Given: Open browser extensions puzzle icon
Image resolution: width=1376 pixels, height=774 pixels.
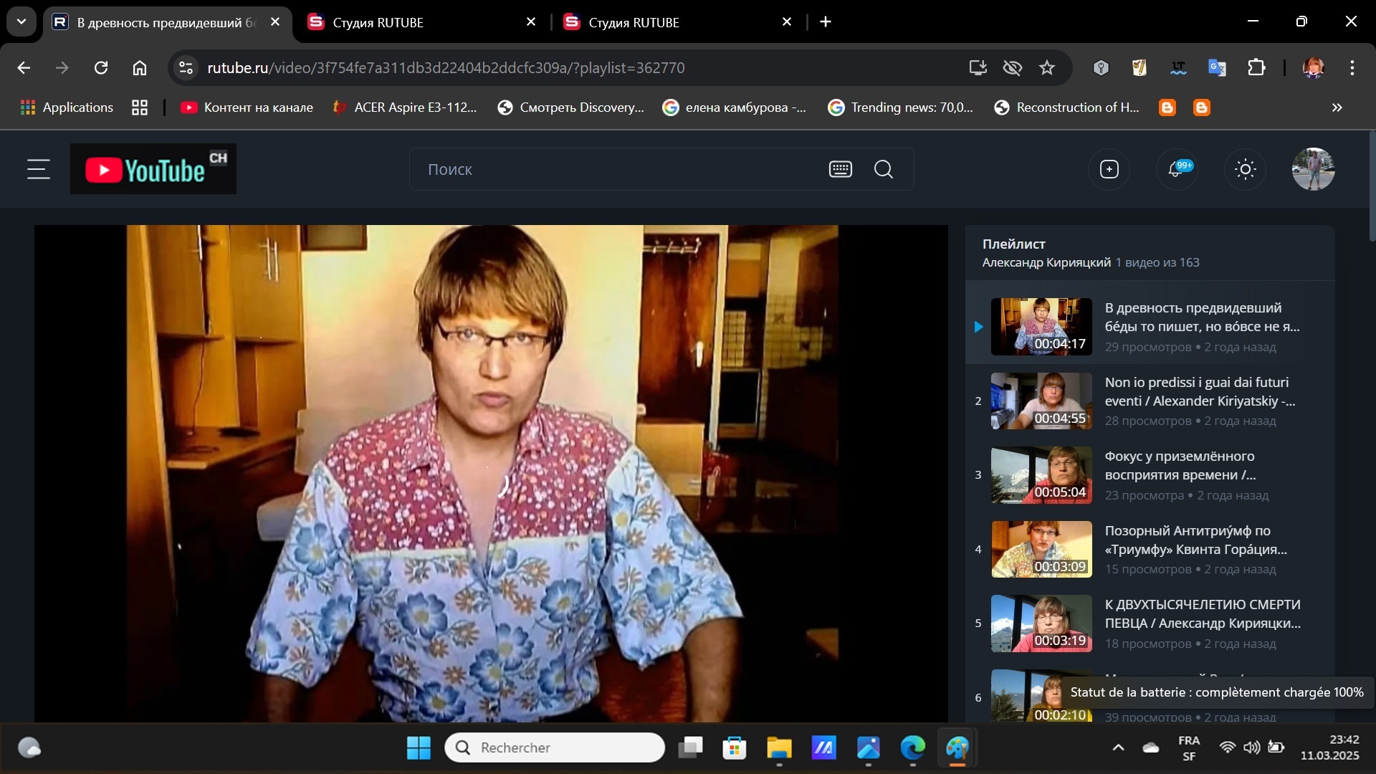Looking at the screenshot, I should tap(1256, 67).
